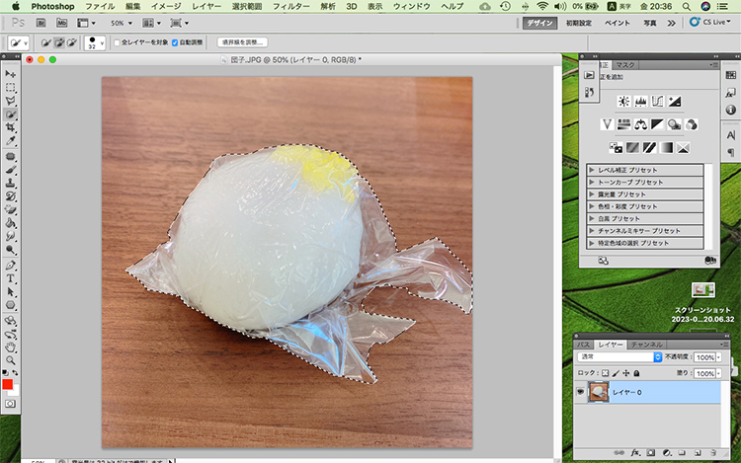Screen dimensions: 741x463
Task: Select the Move tool
Action: [11, 74]
